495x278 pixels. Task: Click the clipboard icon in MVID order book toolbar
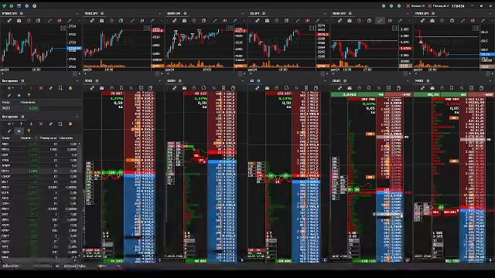(x=481, y=88)
